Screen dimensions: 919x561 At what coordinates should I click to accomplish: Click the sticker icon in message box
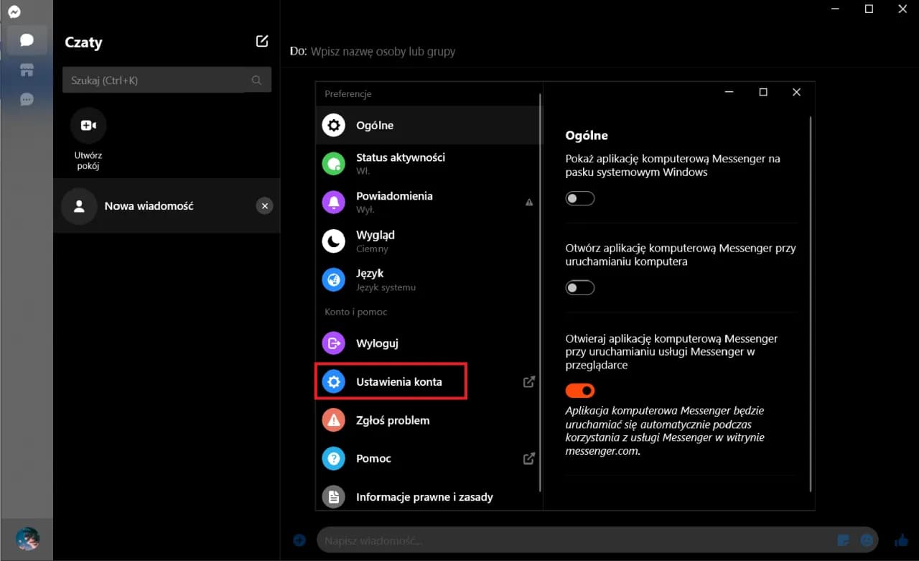(x=844, y=540)
